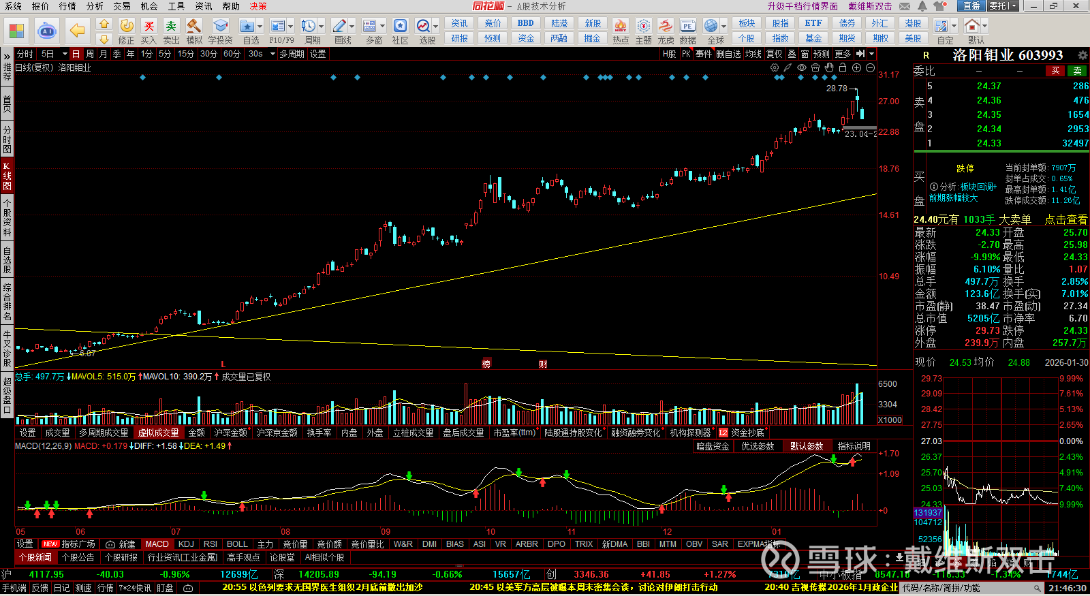Click the 沪 index value 4117.95
The width and height of the screenshot is (1090, 596).
tap(46, 574)
